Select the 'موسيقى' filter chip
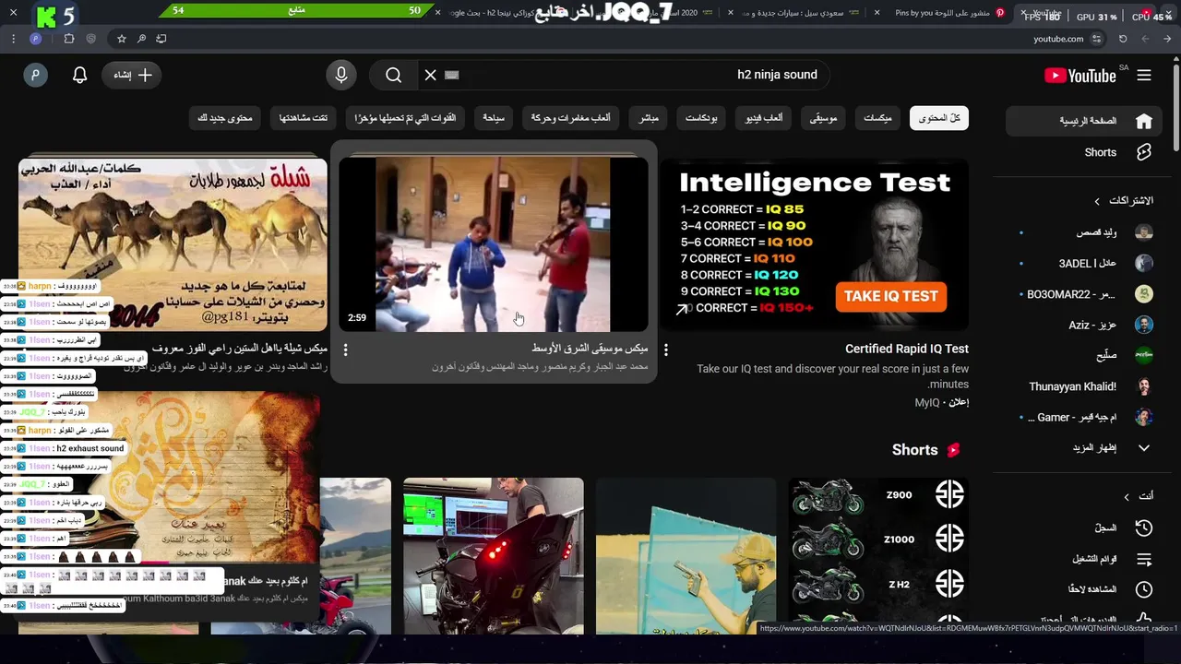This screenshot has width=1181, height=664. click(x=823, y=118)
